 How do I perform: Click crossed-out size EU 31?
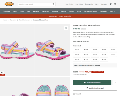[77, 55]
